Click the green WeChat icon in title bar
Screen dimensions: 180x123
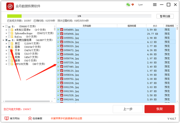pyautogui.click(x=128, y=5)
